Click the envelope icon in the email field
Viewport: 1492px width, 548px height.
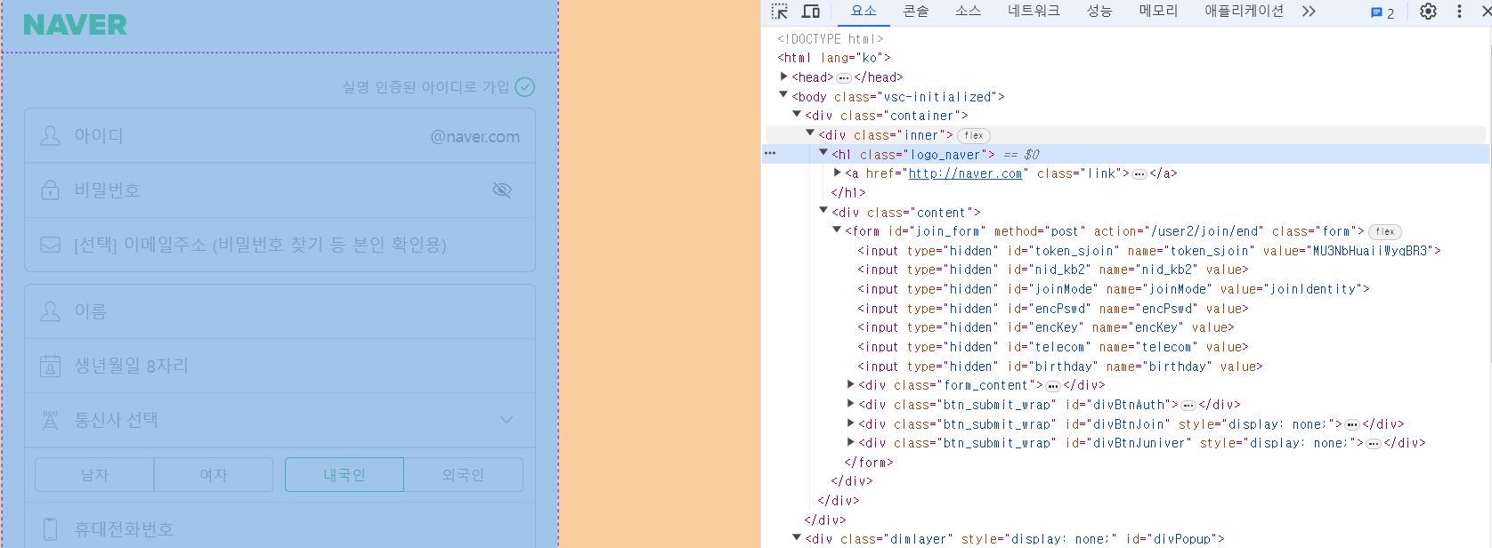51,245
